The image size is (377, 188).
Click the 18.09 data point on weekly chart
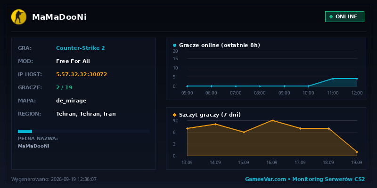[x=328, y=128]
